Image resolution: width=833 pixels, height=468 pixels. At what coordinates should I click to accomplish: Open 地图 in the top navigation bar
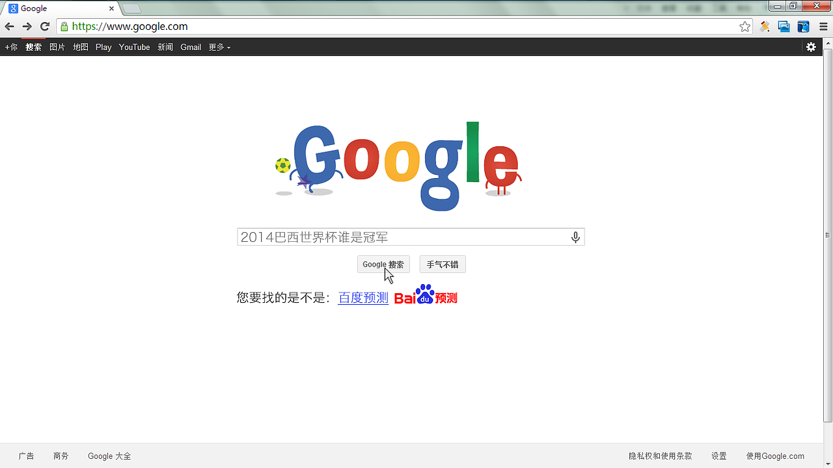[81, 47]
